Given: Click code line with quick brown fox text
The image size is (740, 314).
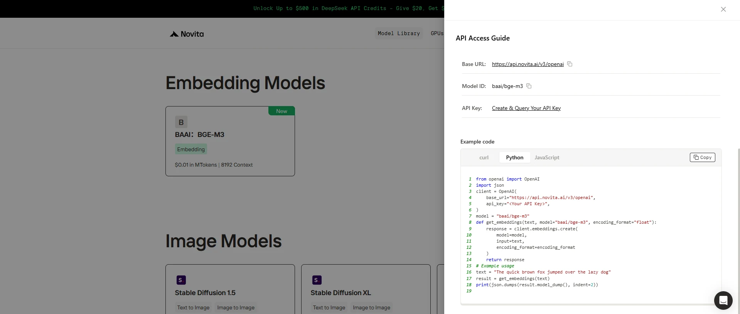Looking at the screenshot, I should (543, 272).
